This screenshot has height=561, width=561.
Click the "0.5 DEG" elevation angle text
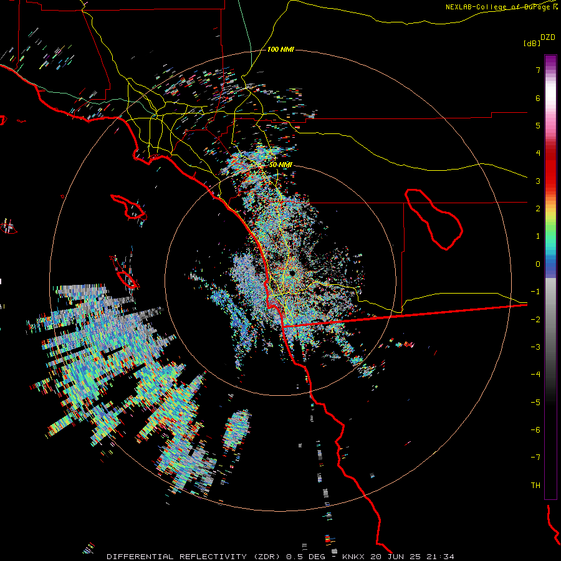click(x=306, y=557)
